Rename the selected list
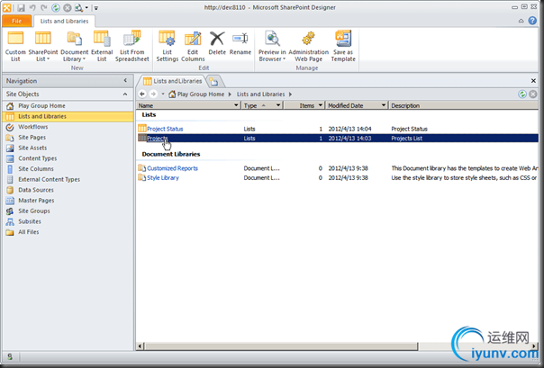The width and height of the screenshot is (544, 368). click(240, 43)
